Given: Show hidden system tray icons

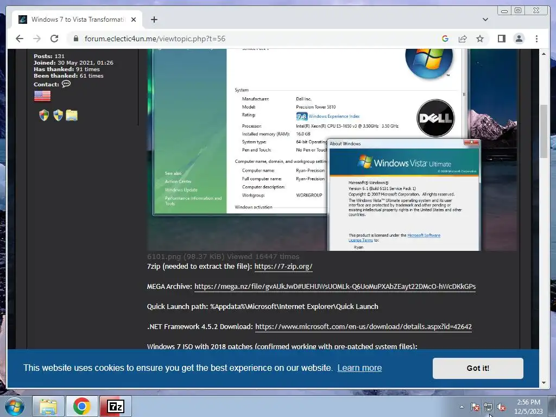Looking at the screenshot, I should tap(462, 407).
